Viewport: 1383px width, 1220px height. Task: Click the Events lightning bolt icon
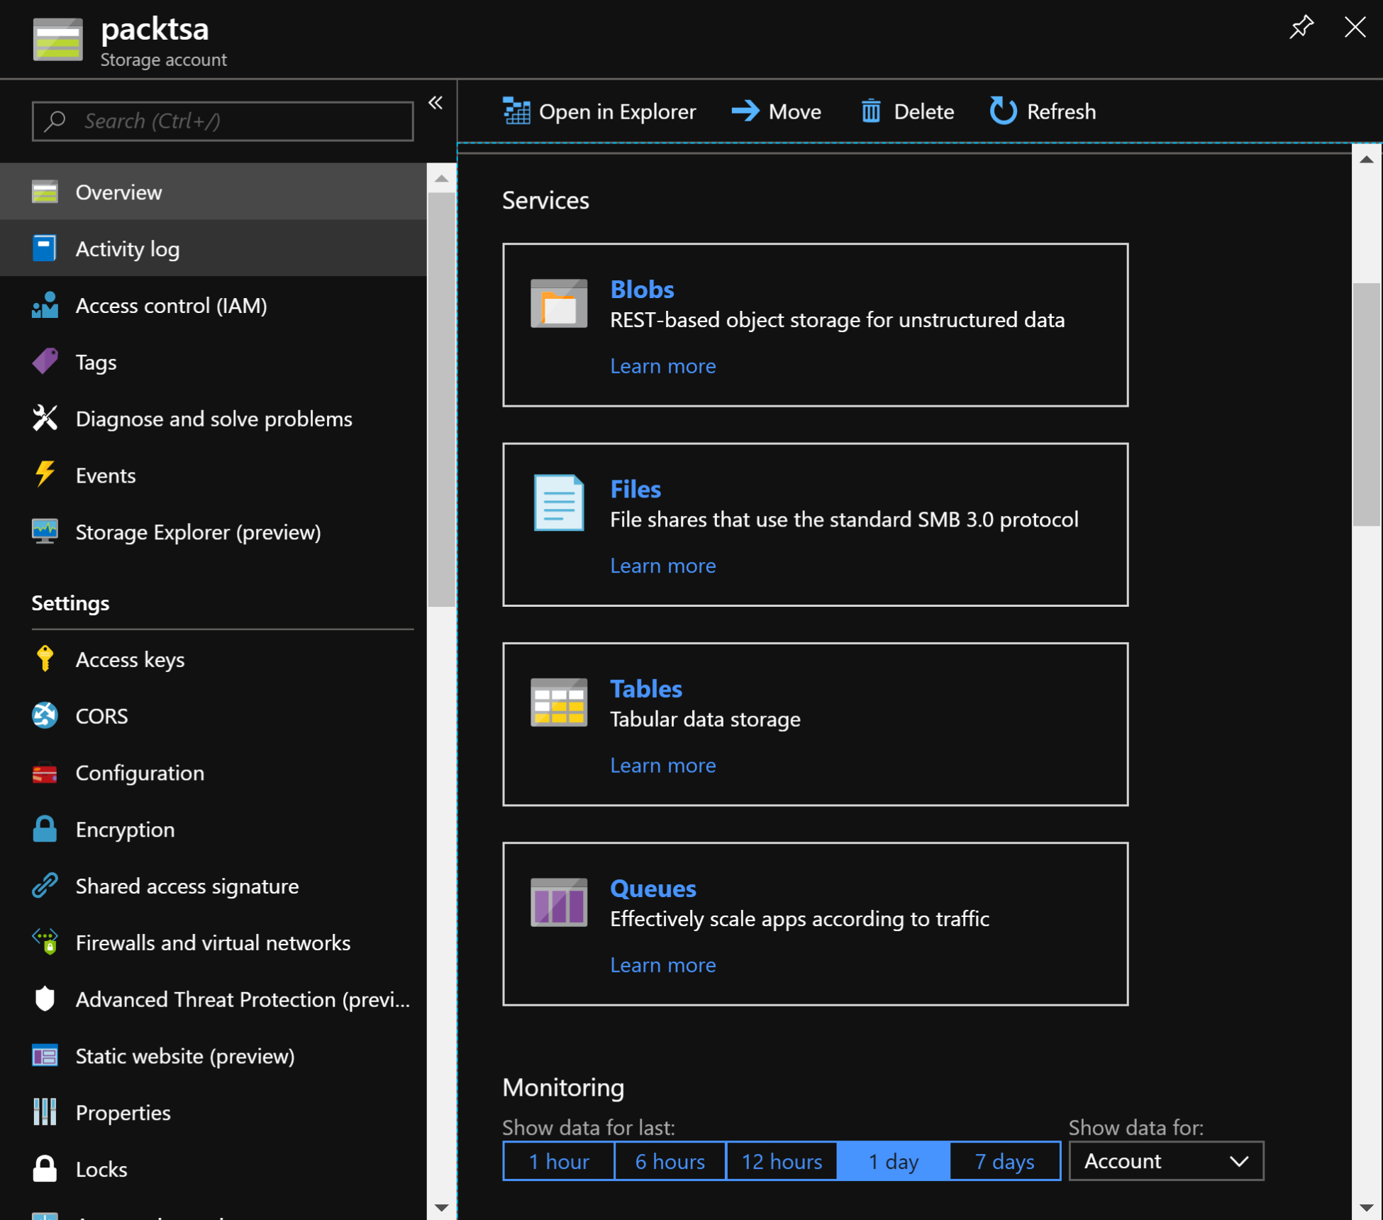click(45, 474)
